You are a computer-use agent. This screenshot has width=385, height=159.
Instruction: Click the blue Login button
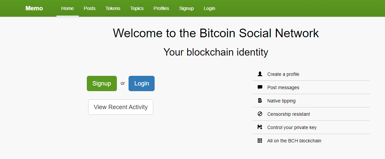(142, 83)
